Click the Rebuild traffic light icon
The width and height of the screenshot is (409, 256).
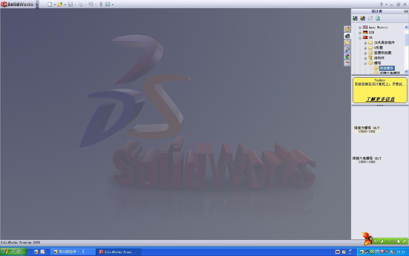point(101,4)
